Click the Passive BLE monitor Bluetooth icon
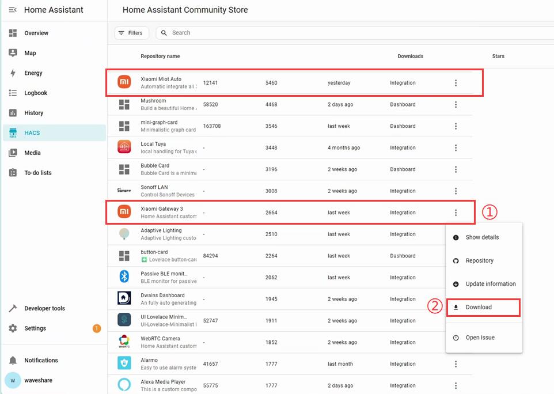Viewport: 554px width, 394px height. [124, 277]
